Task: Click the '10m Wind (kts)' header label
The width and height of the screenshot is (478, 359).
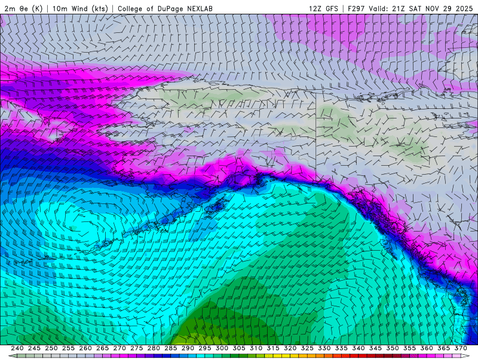Action: [81, 8]
